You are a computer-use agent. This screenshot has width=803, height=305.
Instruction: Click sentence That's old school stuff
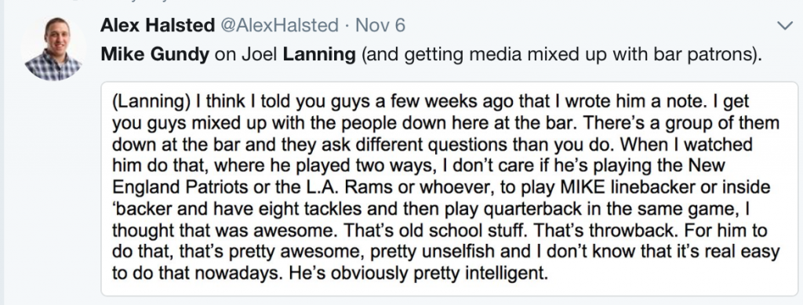[434, 231]
